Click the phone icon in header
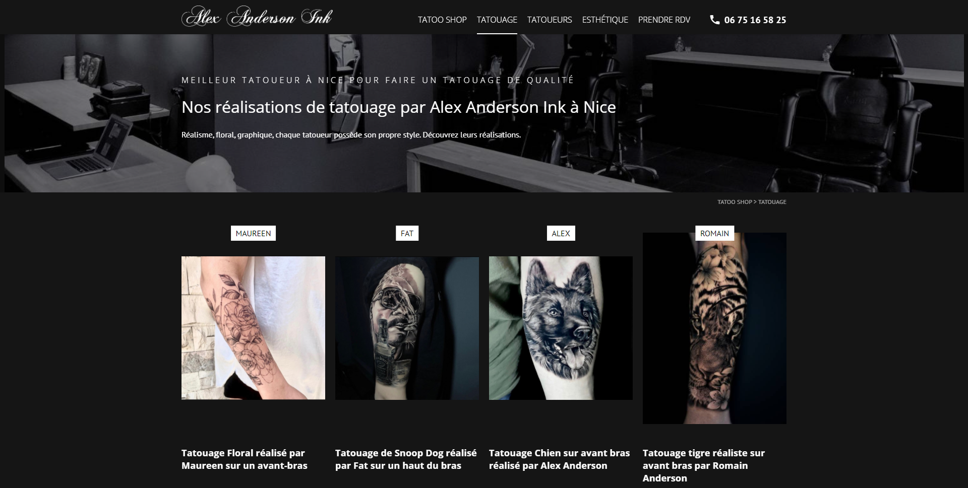The image size is (968, 488). point(714,20)
